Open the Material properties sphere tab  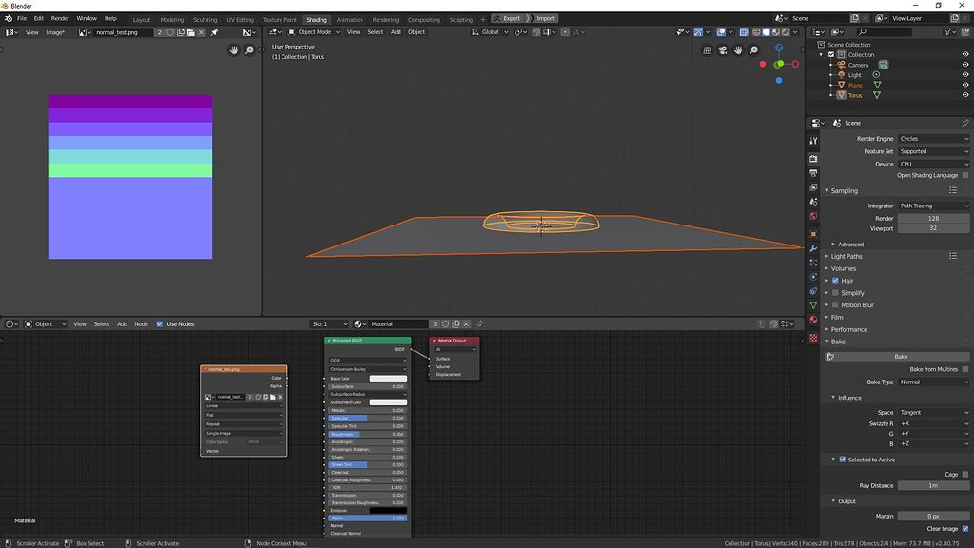[813, 320]
